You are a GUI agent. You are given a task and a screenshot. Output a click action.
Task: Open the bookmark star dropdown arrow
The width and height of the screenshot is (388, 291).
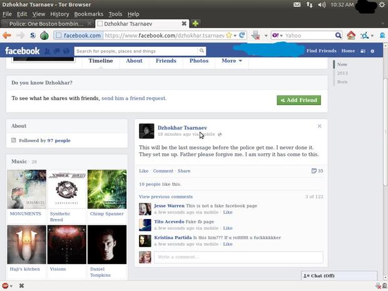pyautogui.click(x=235, y=36)
